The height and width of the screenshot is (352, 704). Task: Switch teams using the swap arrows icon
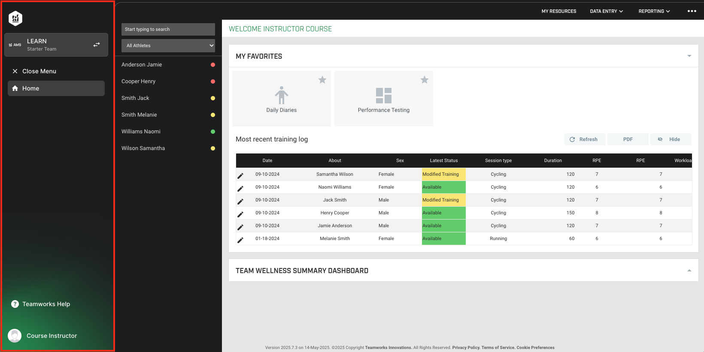tap(97, 45)
